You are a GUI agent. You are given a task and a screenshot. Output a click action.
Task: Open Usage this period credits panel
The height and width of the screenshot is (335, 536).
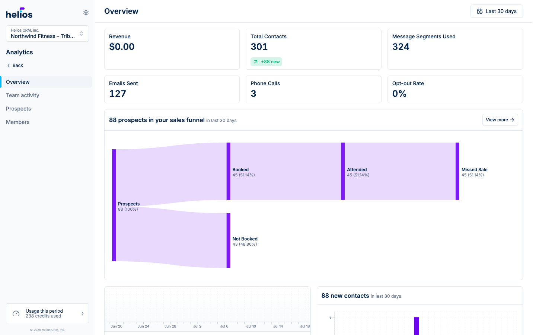pyautogui.click(x=47, y=313)
